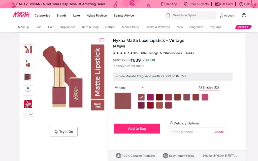Open 2040 reviews link
This screenshot has width=258, height=161.
pyautogui.click(x=172, y=53)
